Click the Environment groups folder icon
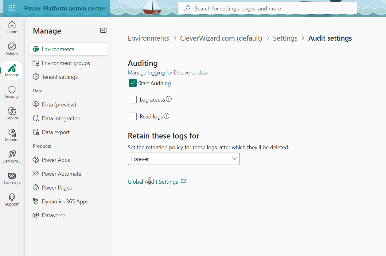This screenshot has width=386, height=256. pos(36,63)
